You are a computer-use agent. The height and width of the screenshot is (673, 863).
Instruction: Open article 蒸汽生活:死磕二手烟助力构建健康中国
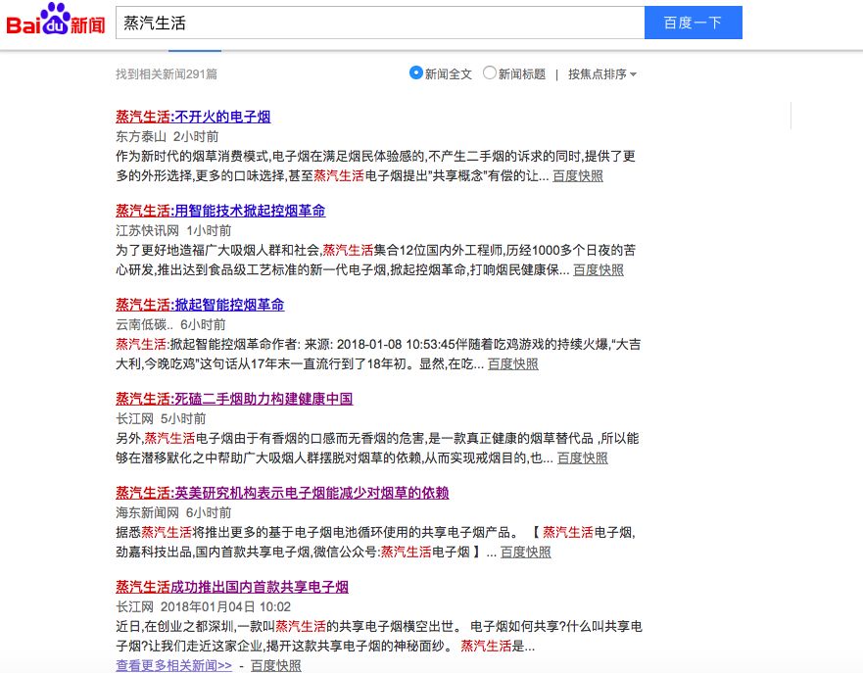(234, 399)
